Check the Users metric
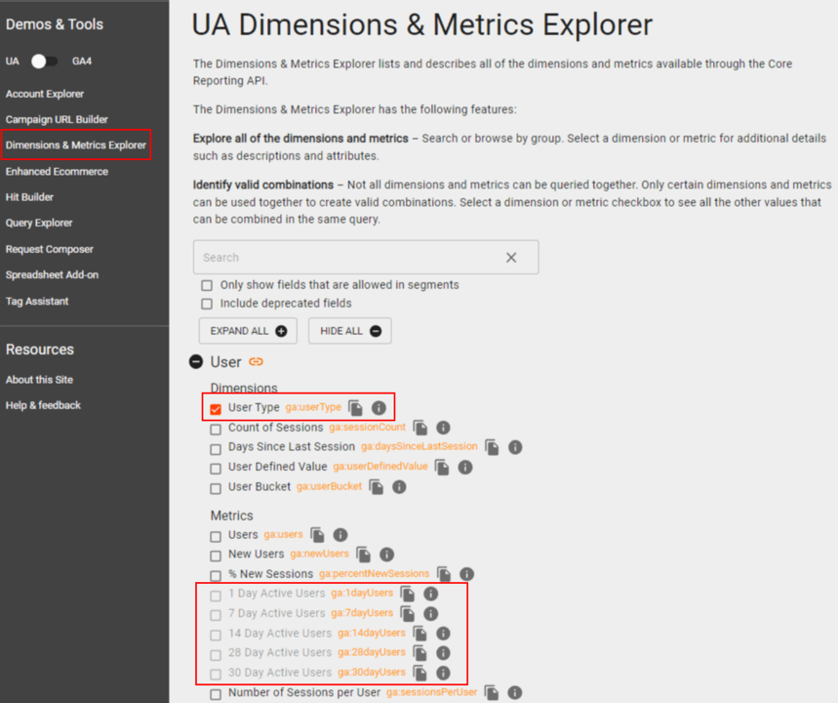Screen dimensions: 838x703 216,537
